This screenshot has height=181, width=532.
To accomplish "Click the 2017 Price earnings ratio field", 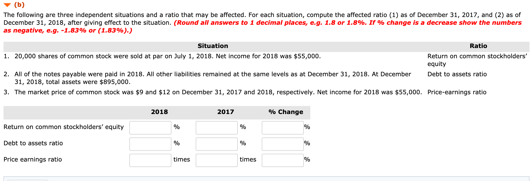I will coord(216,160).
